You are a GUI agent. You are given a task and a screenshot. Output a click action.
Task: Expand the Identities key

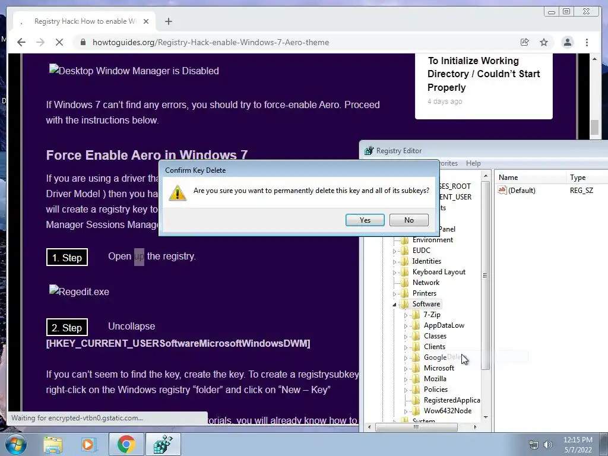[x=394, y=262]
